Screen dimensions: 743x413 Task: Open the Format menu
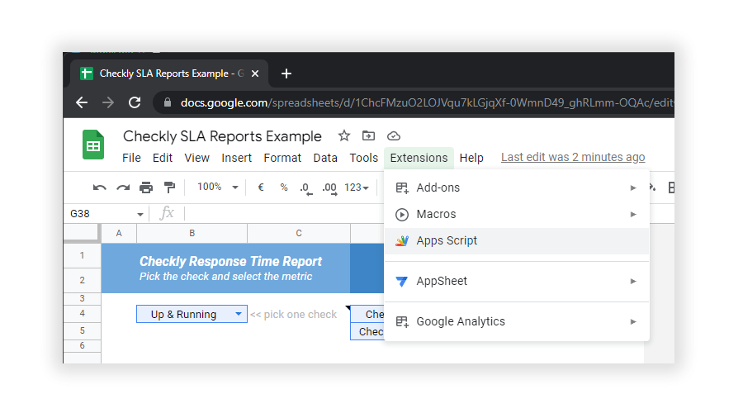(x=282, y=158)
